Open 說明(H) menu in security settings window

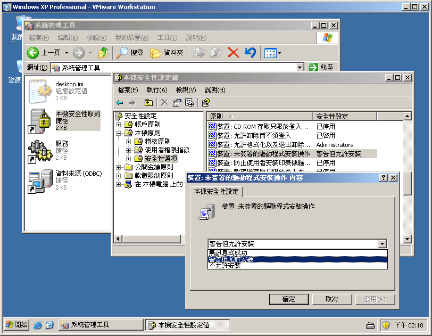pyautogui.click(x=214, y=90)
